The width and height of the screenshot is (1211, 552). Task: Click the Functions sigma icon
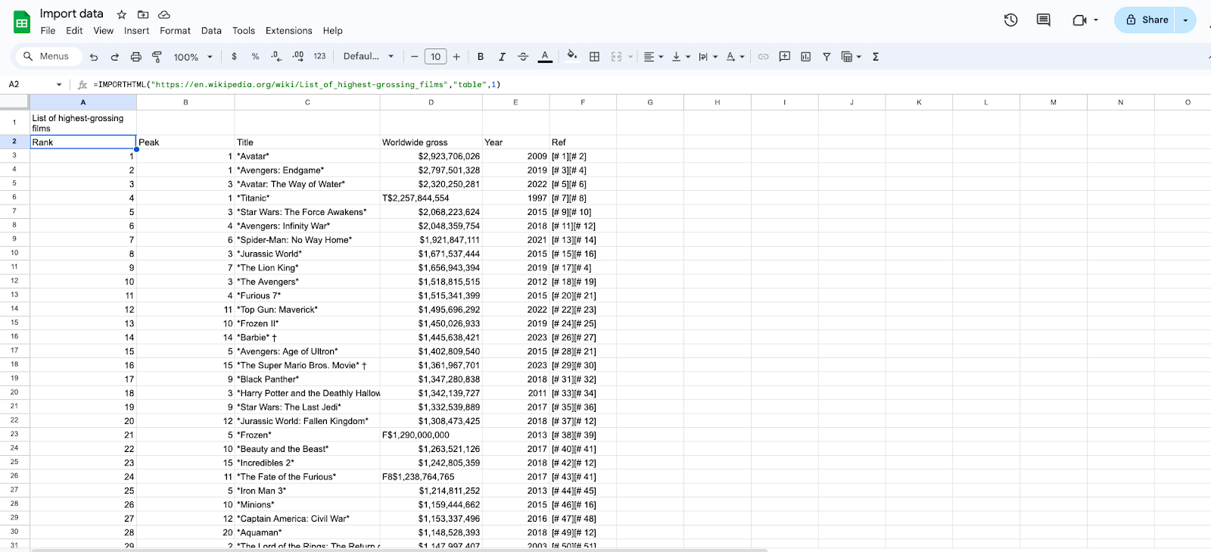tap(876, 57)
